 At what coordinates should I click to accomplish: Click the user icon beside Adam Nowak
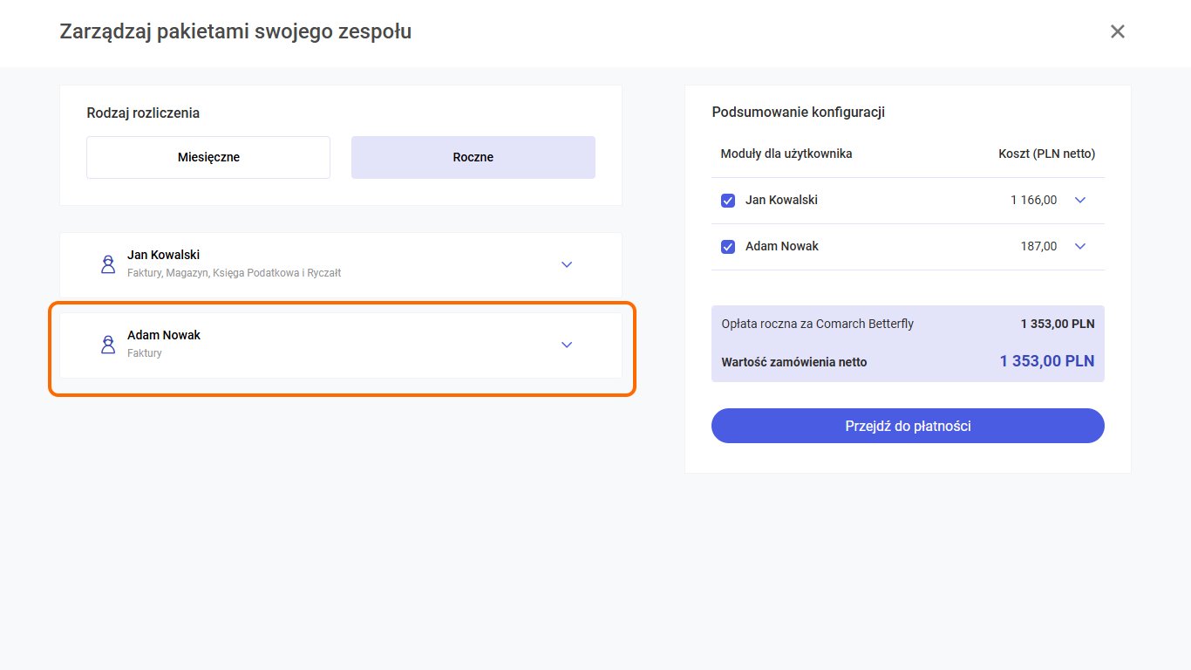coord(108,345)
